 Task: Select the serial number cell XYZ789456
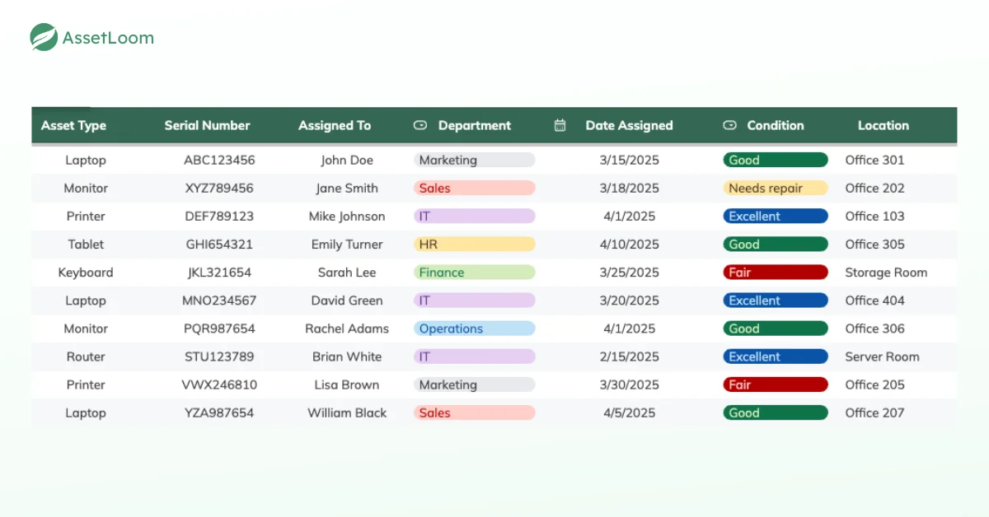pyautogui.click(x=219, y=189)
